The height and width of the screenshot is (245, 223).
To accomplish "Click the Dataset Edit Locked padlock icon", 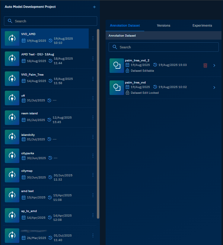I will [x=127, y=93].
